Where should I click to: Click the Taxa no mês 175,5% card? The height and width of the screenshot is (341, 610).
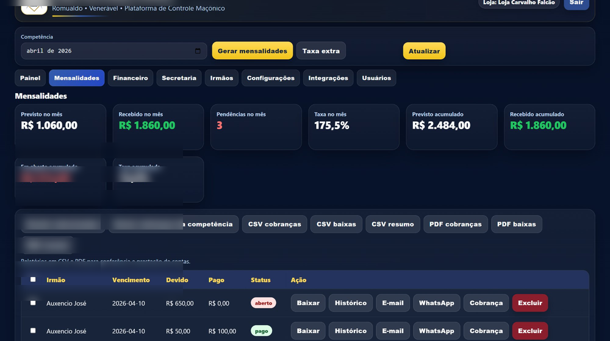click(354, 127)
